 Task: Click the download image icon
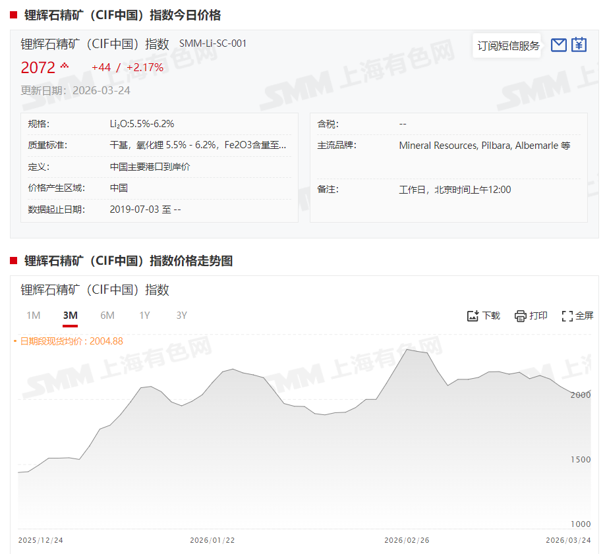[473, 316]
